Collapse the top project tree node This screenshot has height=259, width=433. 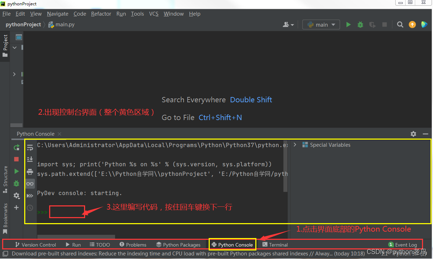point(15,47)
